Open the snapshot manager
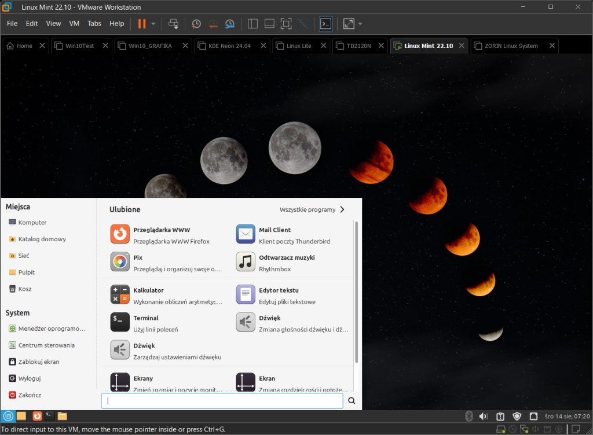 (229, 24)
